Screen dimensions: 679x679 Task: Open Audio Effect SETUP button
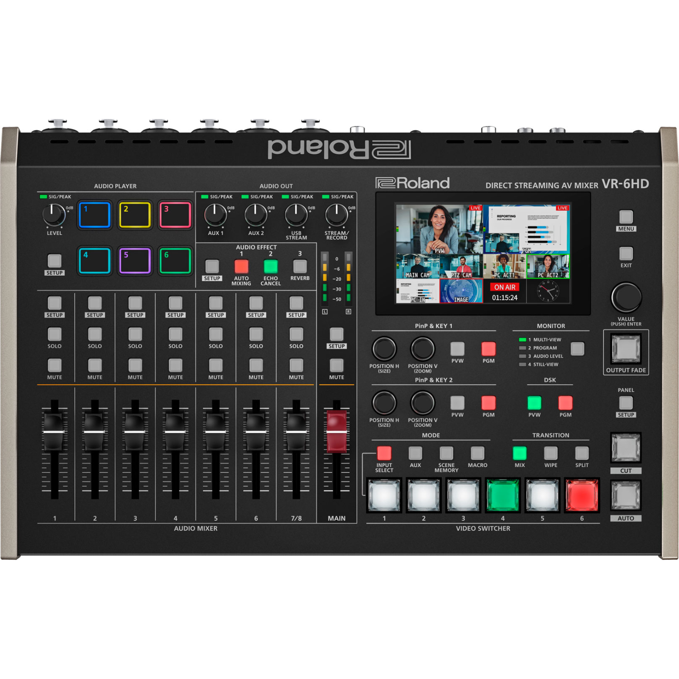pyautogui.click(x=212, y=266)
